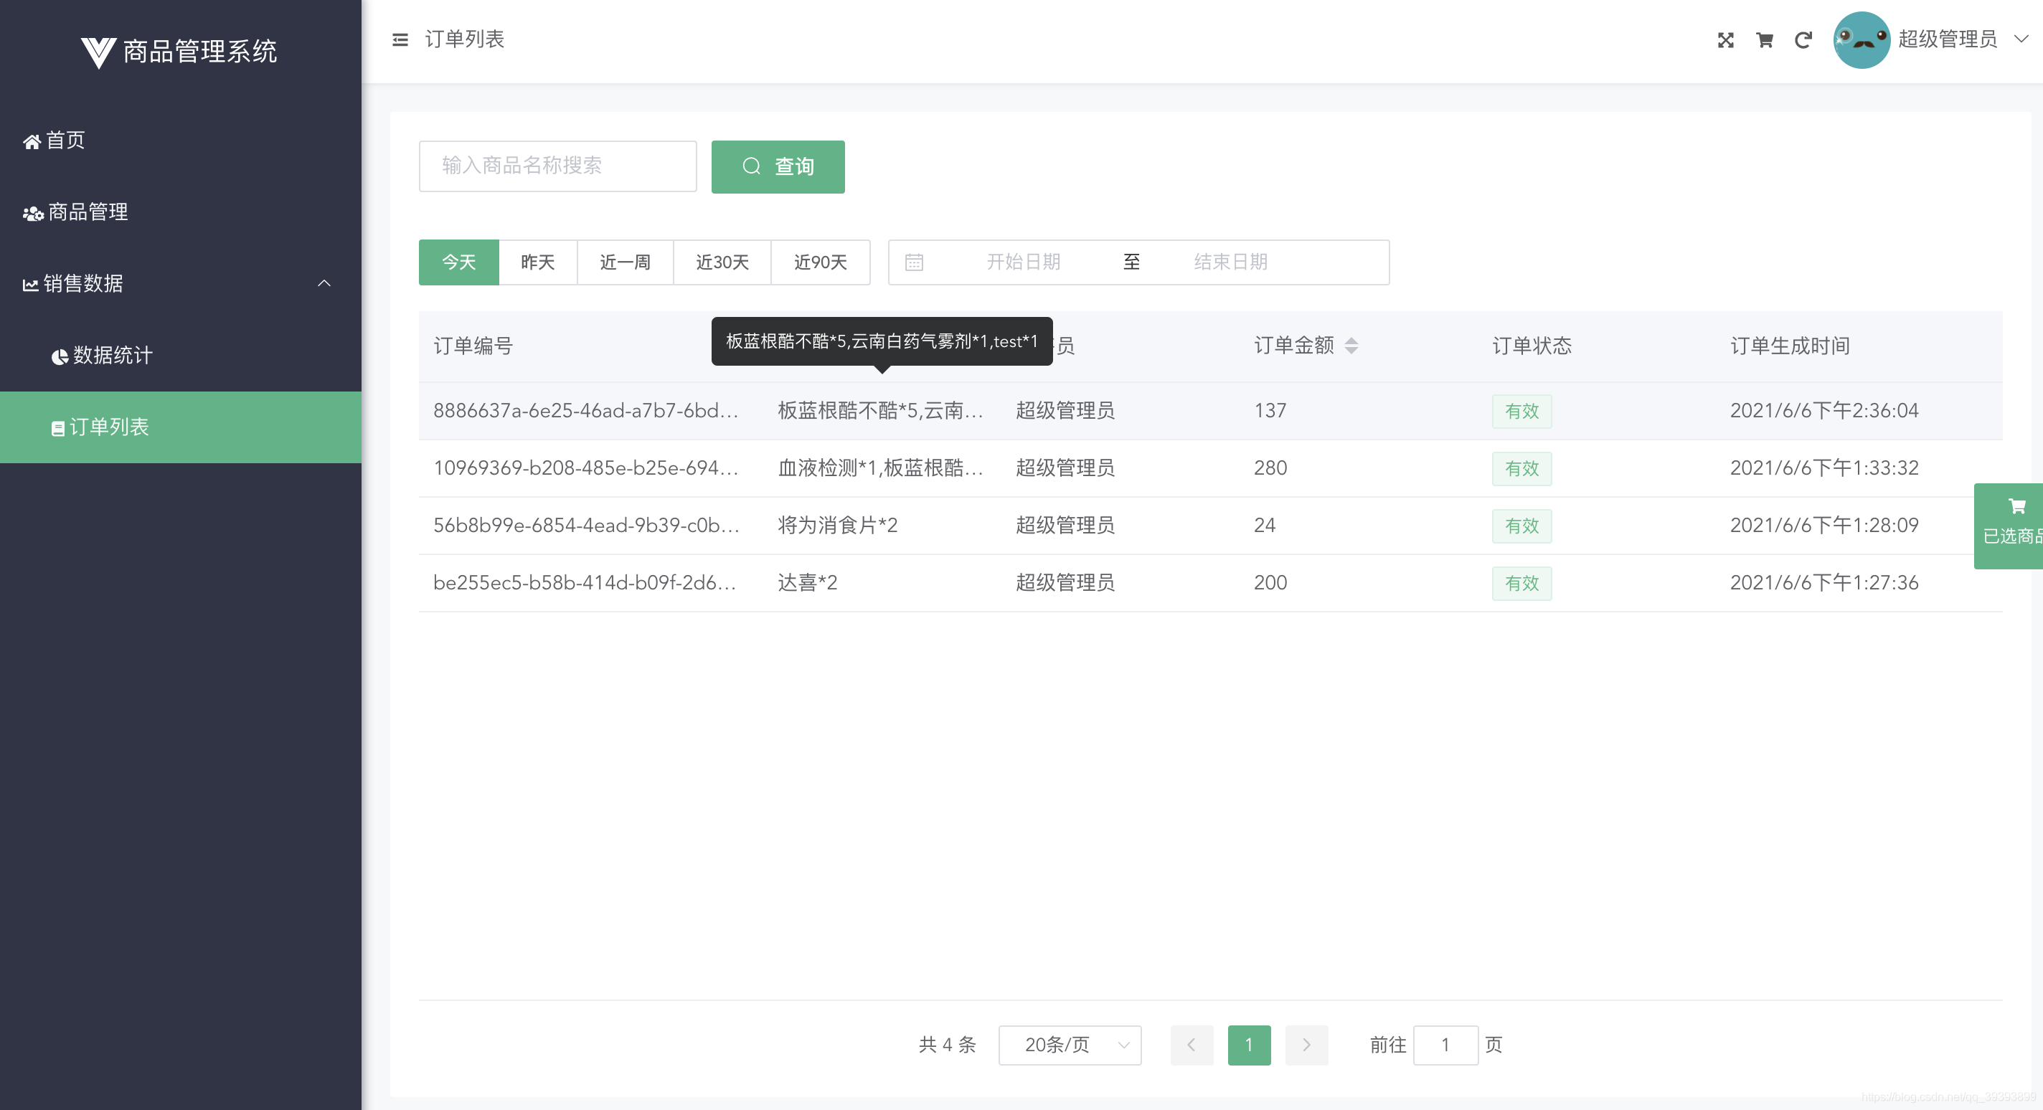Click the 血液检测*1,板蓝根酷… product cell
Image resolution: width=2043 pixels, height=1110 pixels.
880,468
